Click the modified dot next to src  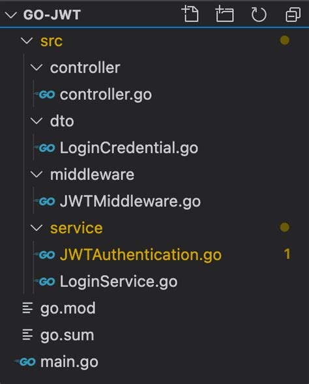pos(284,40)
